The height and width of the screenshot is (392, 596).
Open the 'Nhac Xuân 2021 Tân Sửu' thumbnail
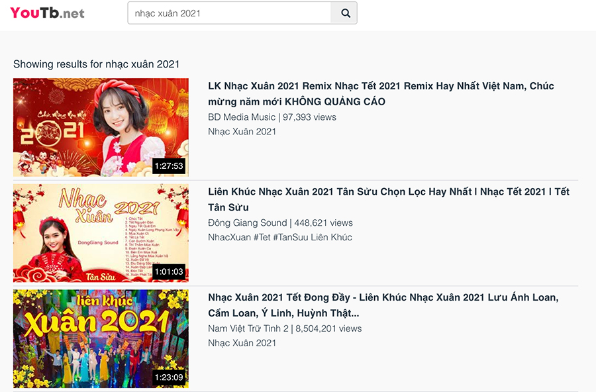[101, 233]
